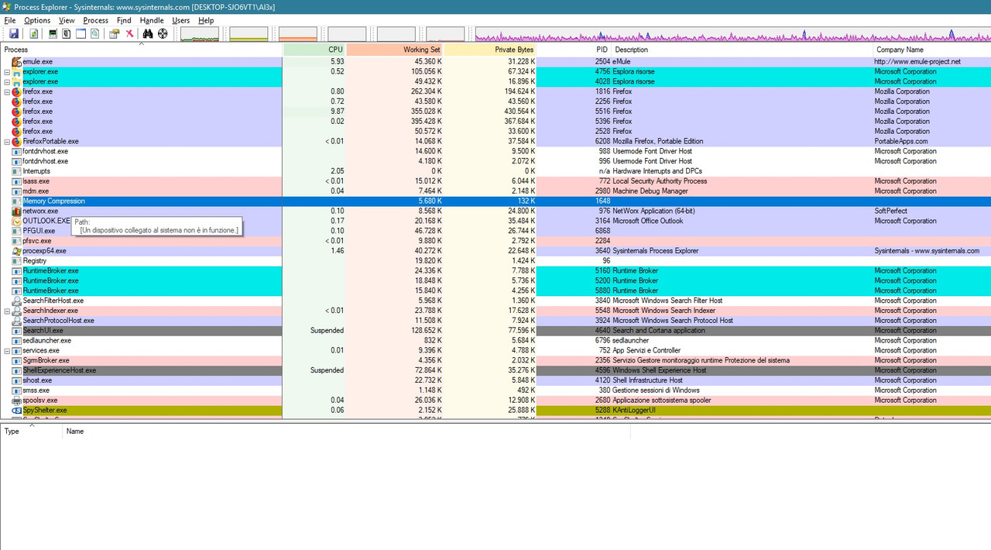This screenshot has width=991, height=550.
Task: Sort by the CPU column header
Action: 314,50
